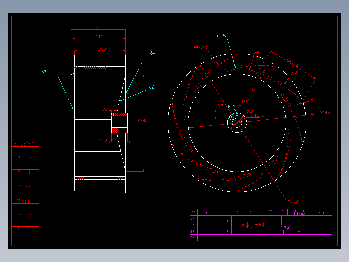Select the 240 dimension text
This screenshot has width=349, height=262.
(99, 37)
